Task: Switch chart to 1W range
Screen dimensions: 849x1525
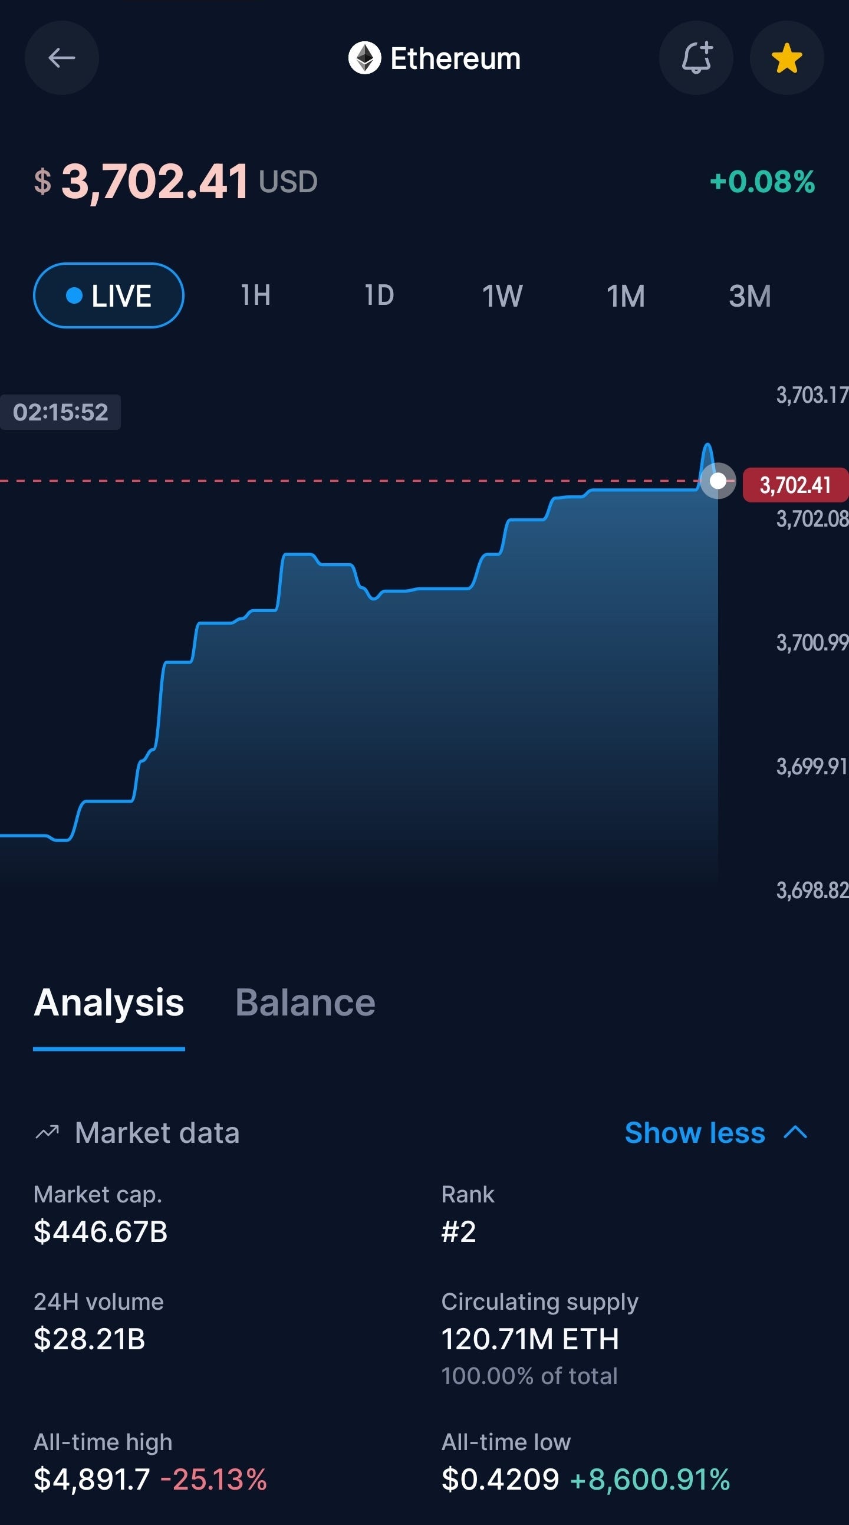Action: pos(503,295)
